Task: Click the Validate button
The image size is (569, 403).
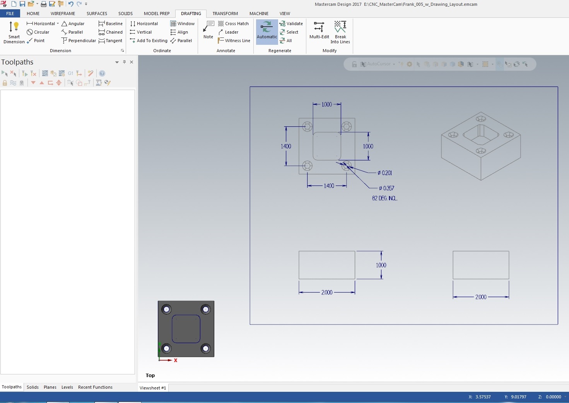Action: pyautogui.click(x=291, y=24)
